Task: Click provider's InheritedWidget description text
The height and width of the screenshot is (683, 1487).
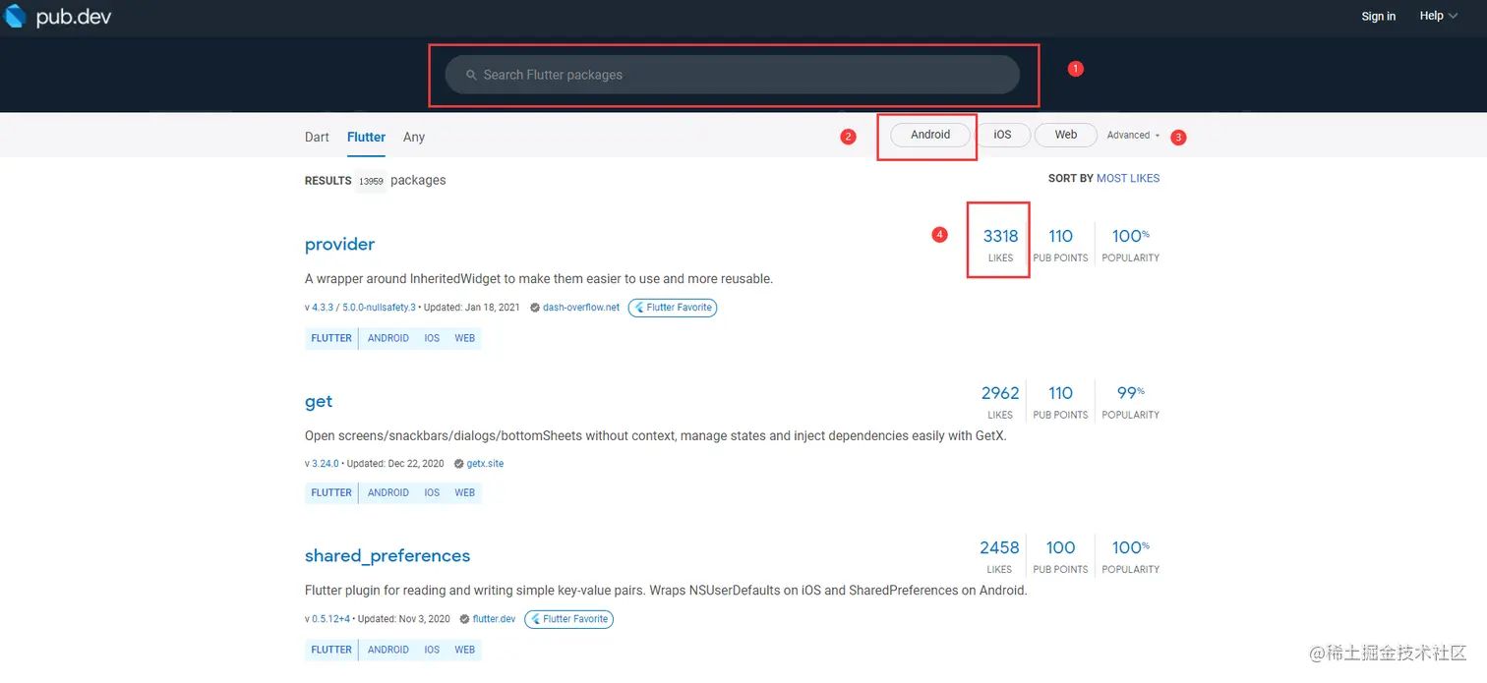Action: pyautogui.click(x=539, y=279)
